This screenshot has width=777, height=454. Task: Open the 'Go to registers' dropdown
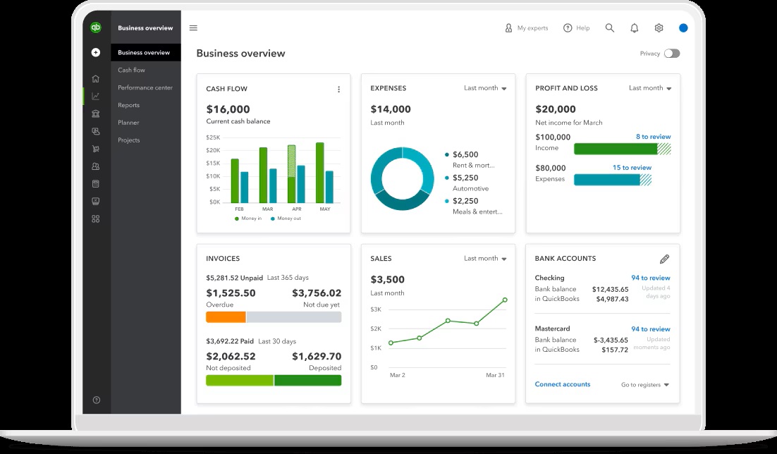click(x=645, y=385)
